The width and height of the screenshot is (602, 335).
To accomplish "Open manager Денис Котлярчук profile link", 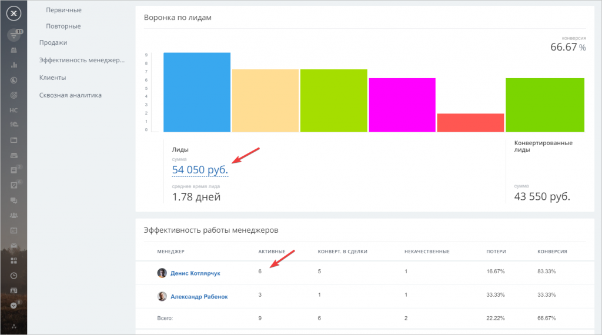I will point(195,273).
